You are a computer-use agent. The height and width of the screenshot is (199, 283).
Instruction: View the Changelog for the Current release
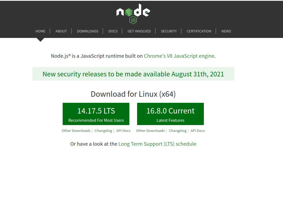[177, 131]
